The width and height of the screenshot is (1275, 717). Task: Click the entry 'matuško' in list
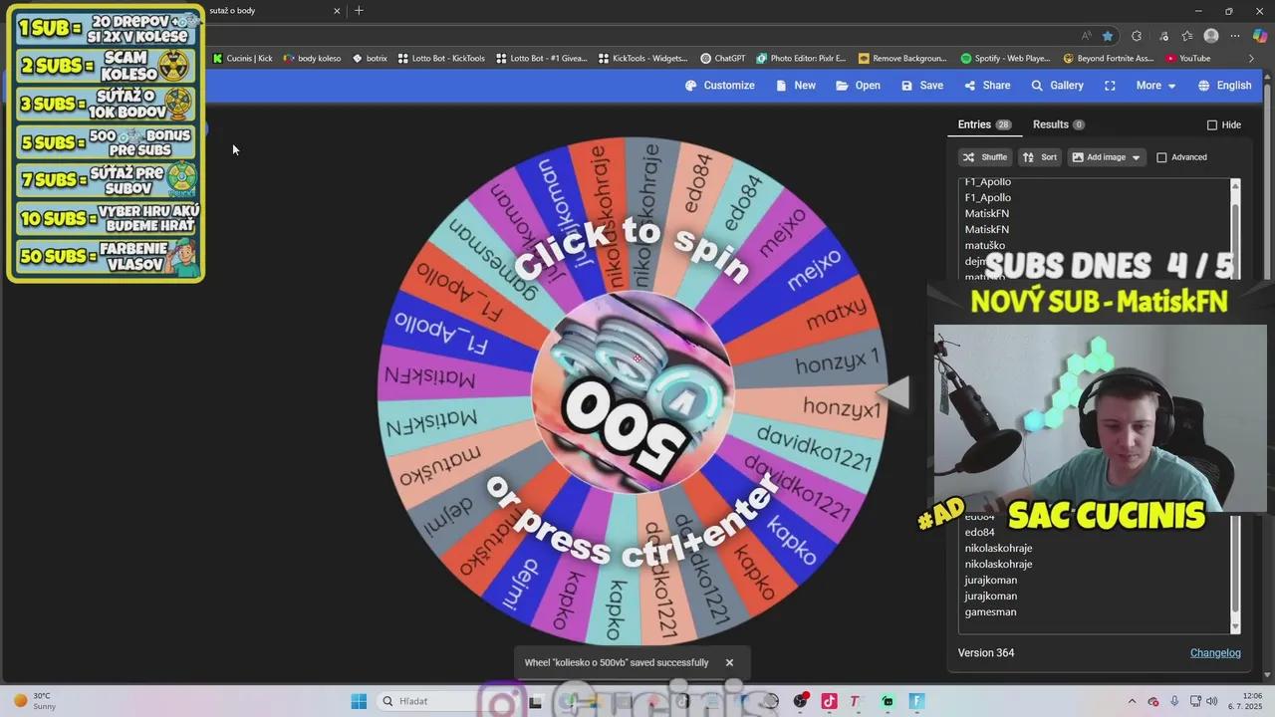[984, 246]
